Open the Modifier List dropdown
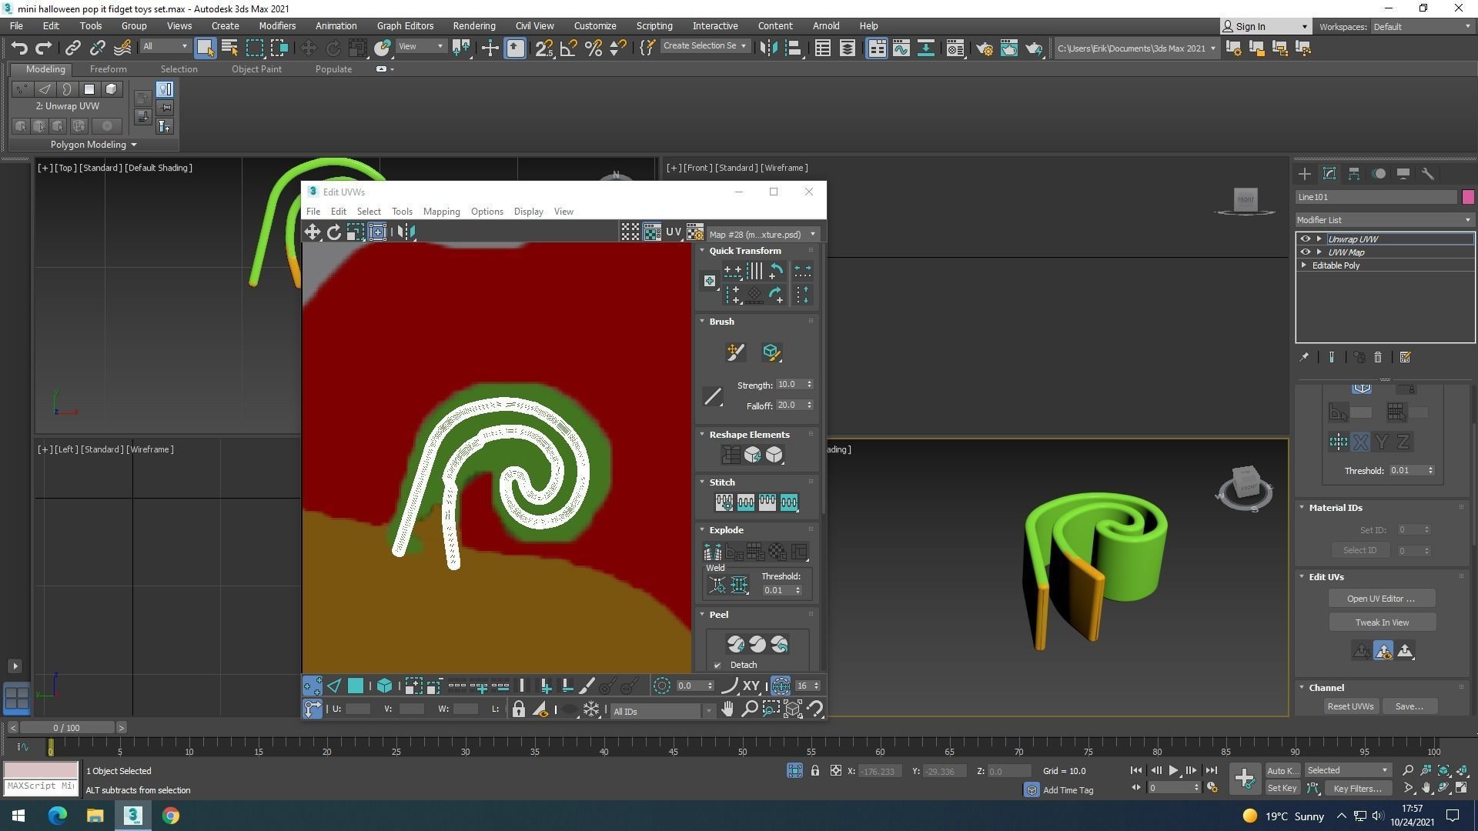The height and width of the screenshot is (831, 1478). [1384, 220]
